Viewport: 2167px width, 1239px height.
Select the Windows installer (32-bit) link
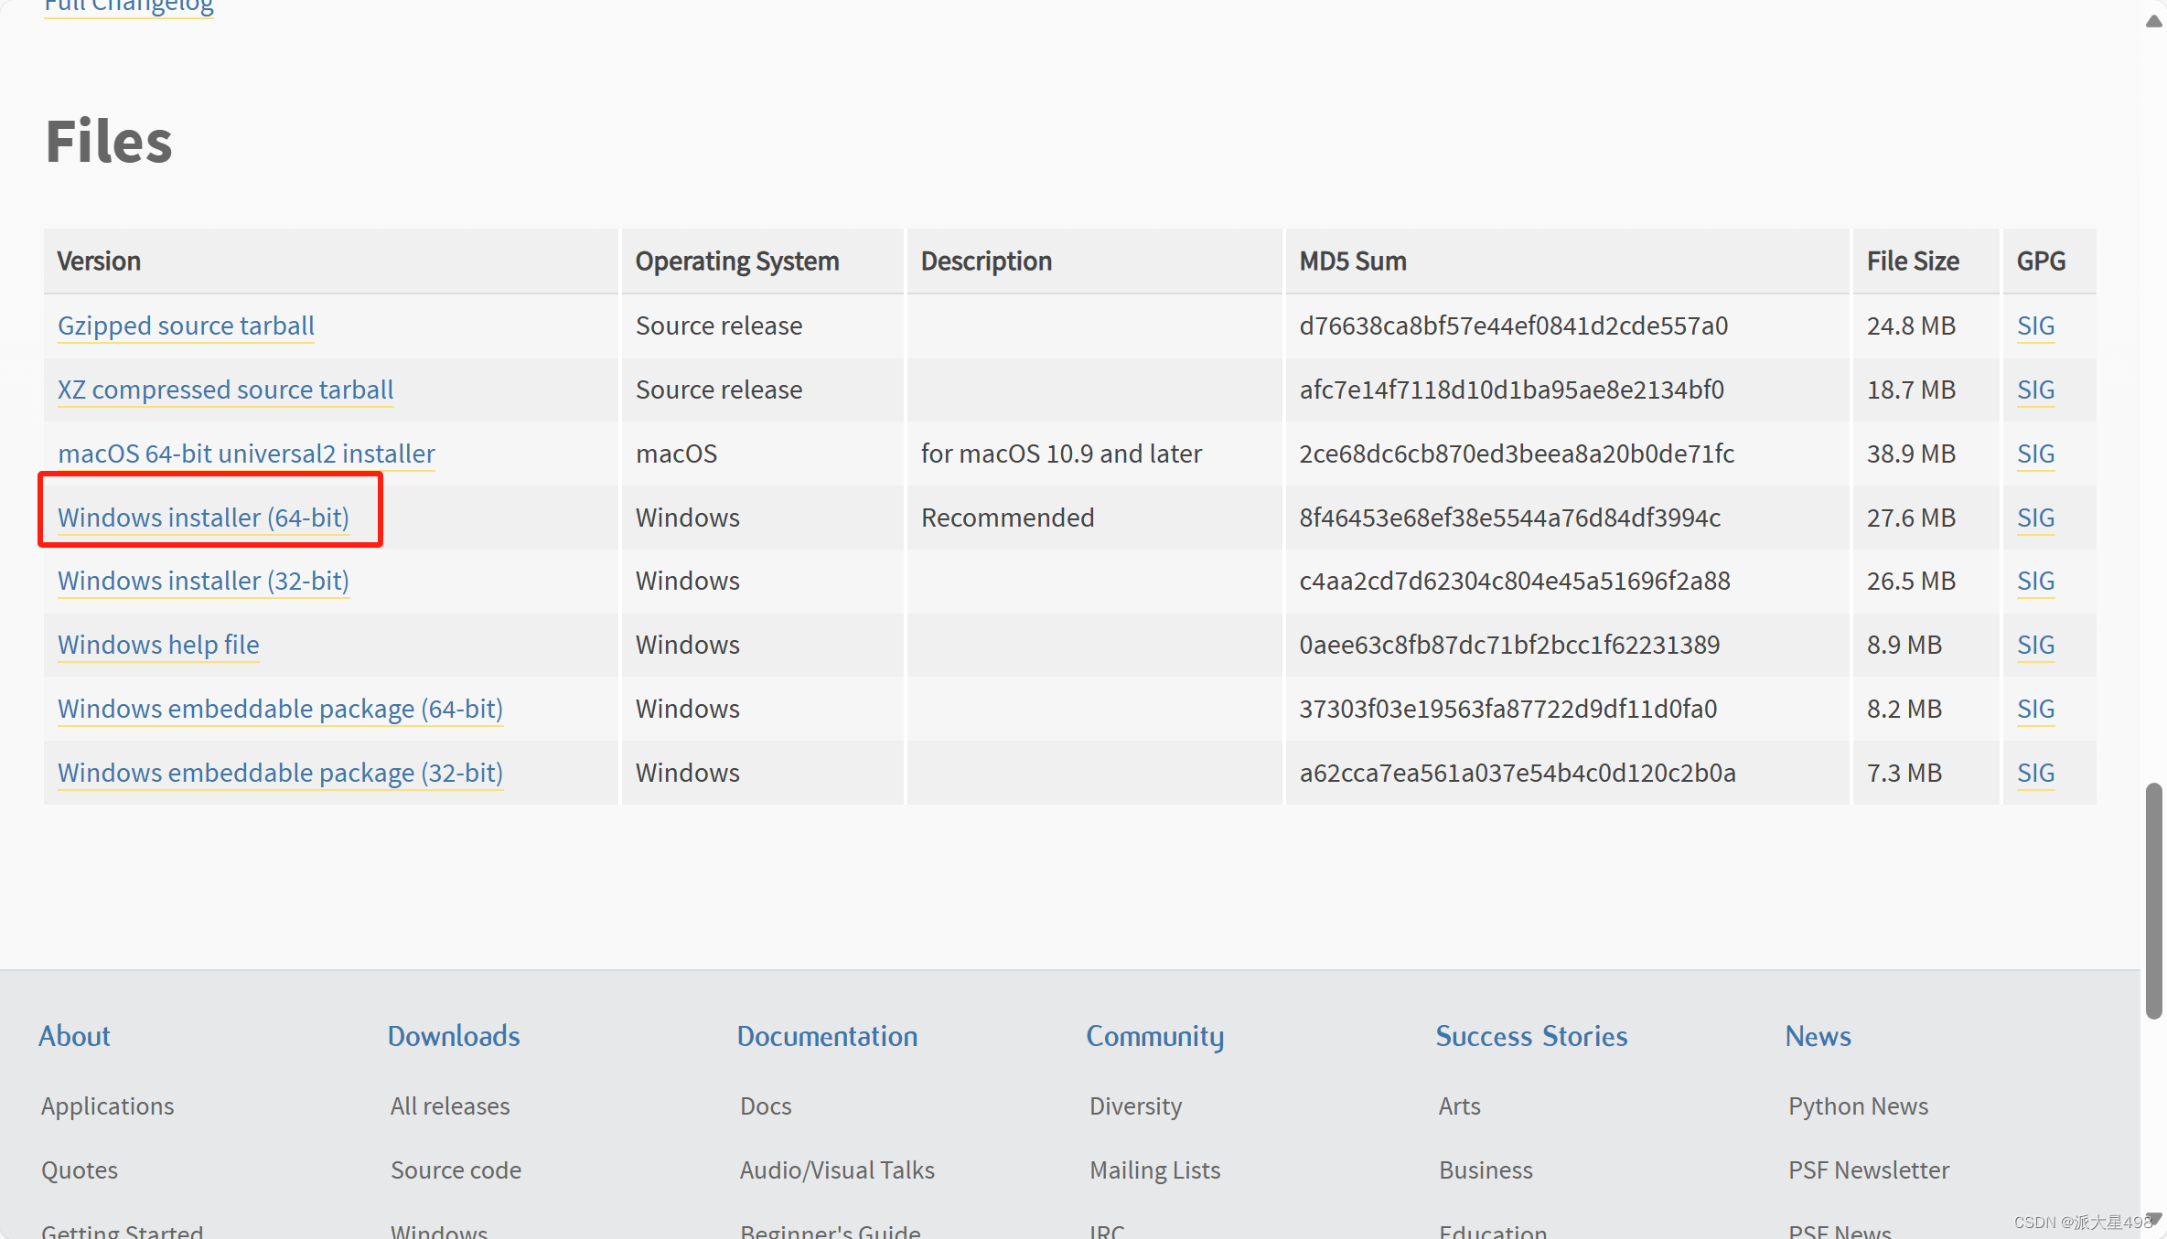[x=203, y=581]
